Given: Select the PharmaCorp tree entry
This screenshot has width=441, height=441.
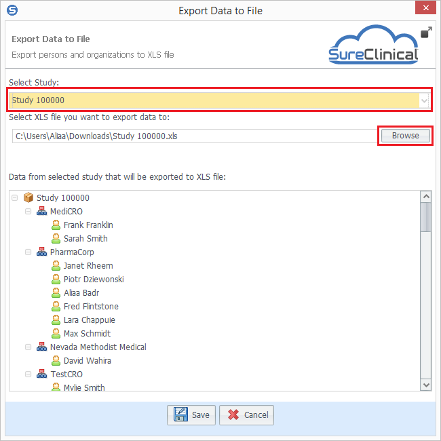Looking at the screenshot, I should [x=72, y=252].
